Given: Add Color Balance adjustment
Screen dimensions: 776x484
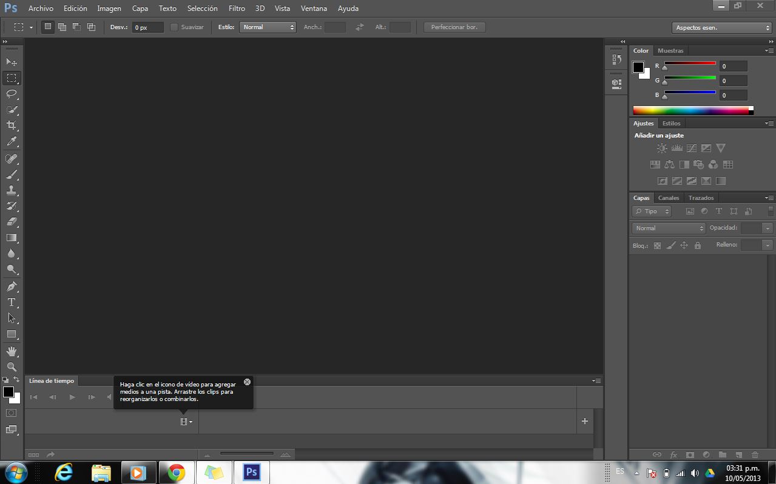Looking at the screenshot, I should [669, 164].
